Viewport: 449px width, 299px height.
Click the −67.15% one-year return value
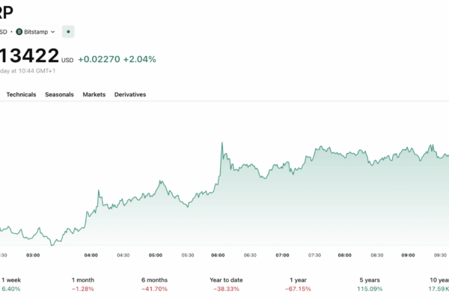[x=298, y=289]
